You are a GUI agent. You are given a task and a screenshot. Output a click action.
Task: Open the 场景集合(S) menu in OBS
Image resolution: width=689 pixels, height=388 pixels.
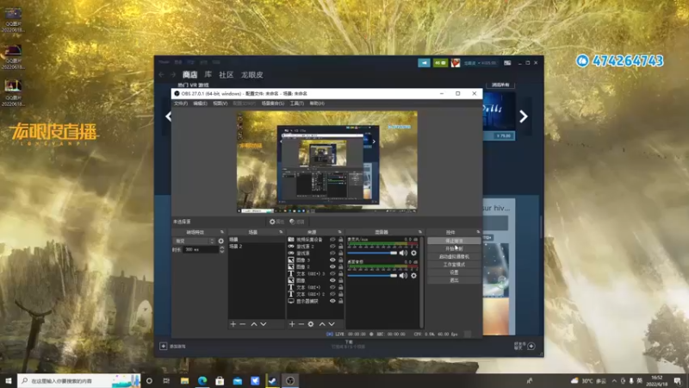click(273, 103)
